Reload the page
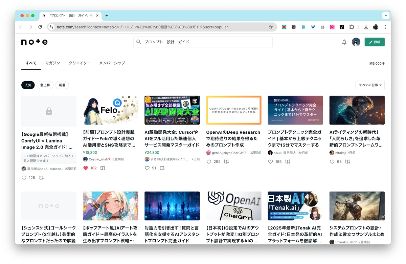406x264 pixels. tap(40, 27)
